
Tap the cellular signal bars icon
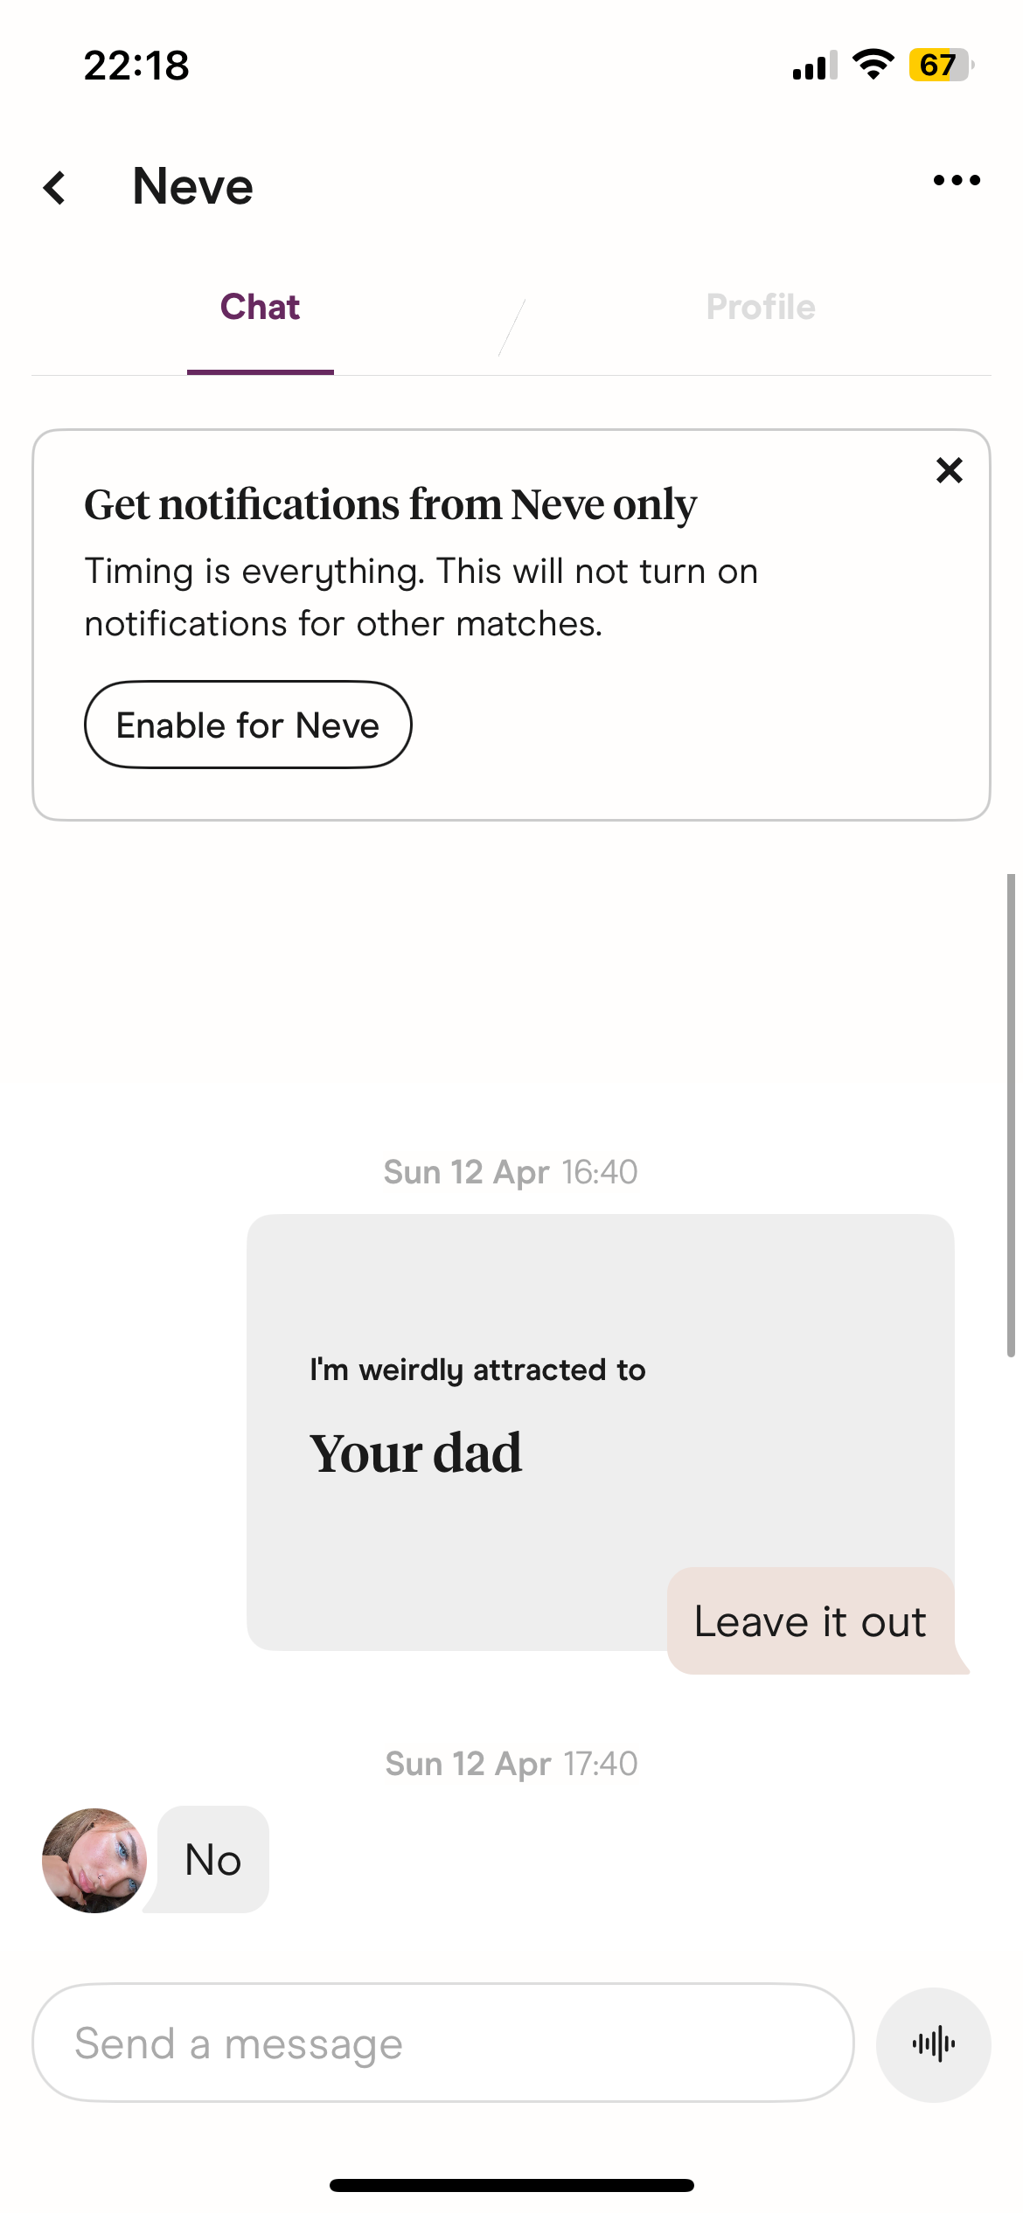(x=815, y=66)
